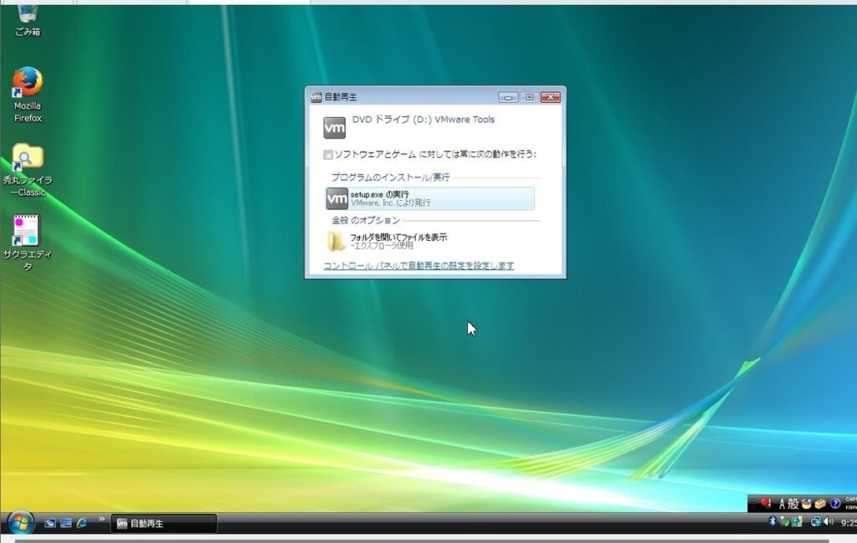Select the 自動再生 taskbar button
Image resolution: width=857 pixels, height=543 pixels.
163,523
